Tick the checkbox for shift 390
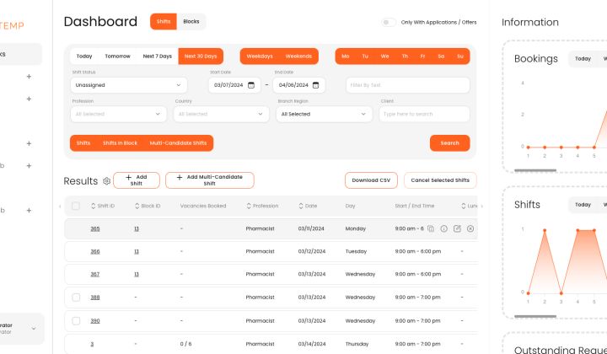This screenshot has width=607, height=354. tap(76, 321)
